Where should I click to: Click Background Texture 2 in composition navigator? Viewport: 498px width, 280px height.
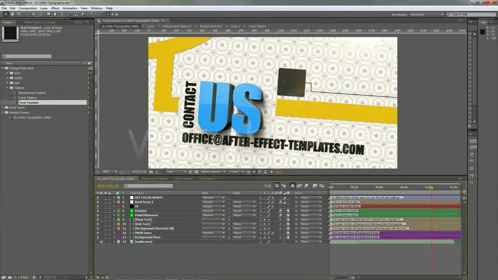point(177,26)
